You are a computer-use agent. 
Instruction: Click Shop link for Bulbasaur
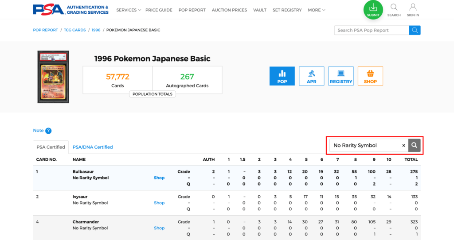point(159,178)
